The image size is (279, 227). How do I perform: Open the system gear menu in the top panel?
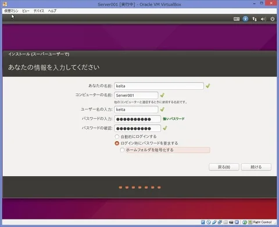tap(273, 19)
